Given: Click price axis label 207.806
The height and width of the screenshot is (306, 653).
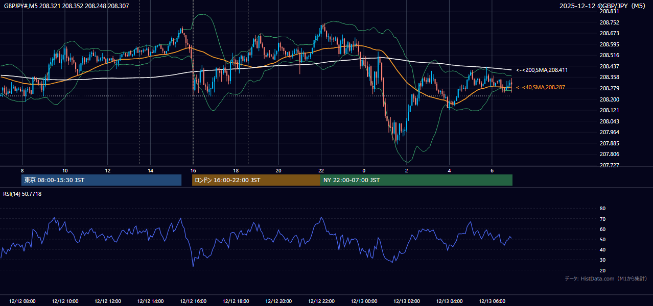Looking at the screenshot, I should click(x=609, y=154).
